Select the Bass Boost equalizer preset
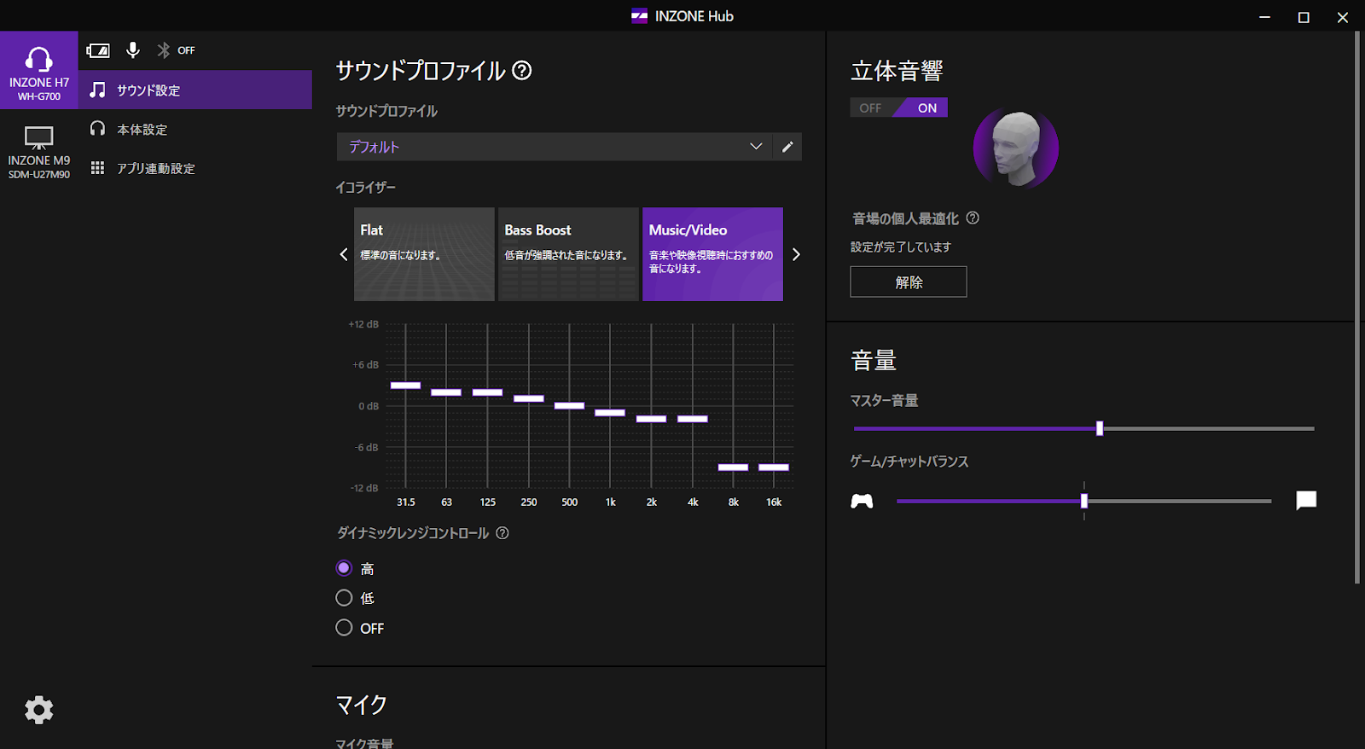 pyautogui.click(x=568, y=254)
